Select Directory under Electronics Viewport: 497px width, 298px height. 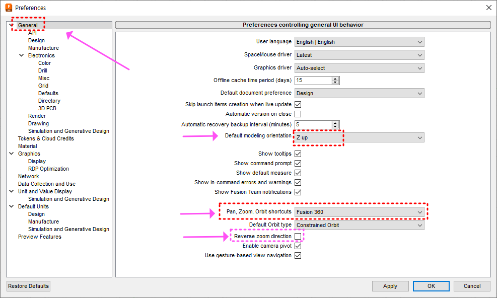pyautogui.click(x=49, y=101)
